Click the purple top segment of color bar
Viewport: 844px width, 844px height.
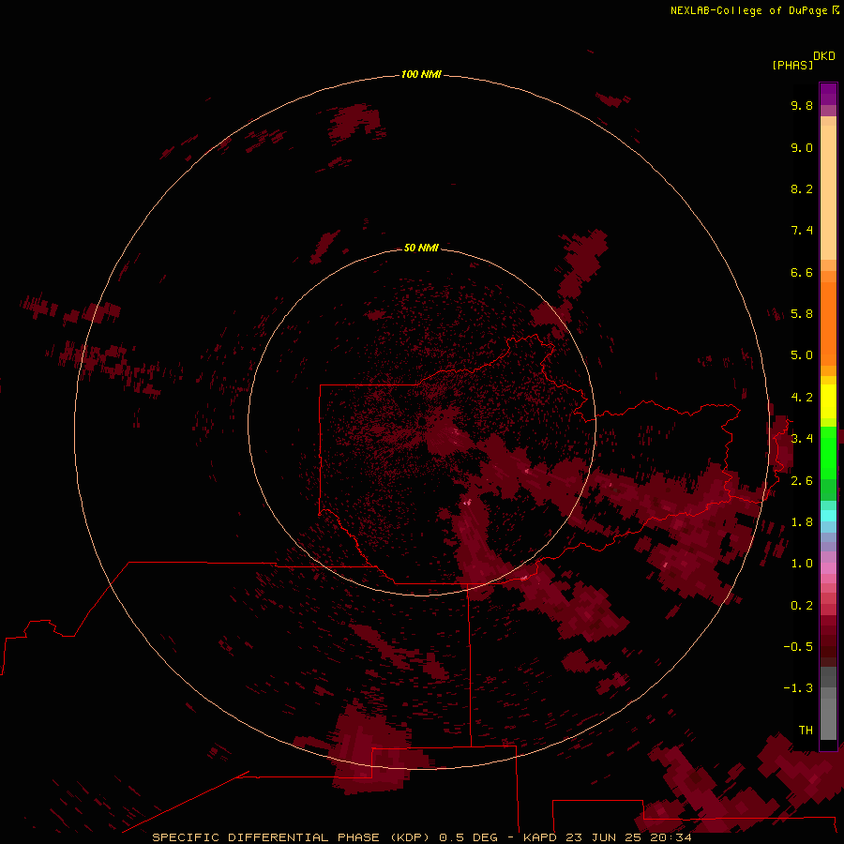[x=828, y=94]
